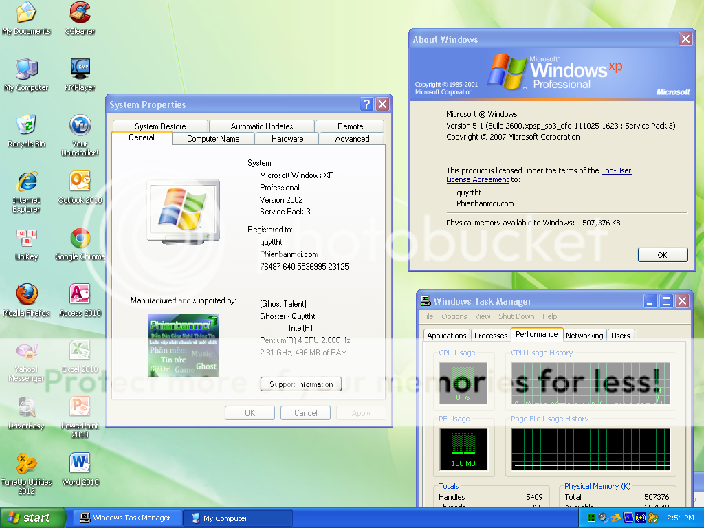
Task: Click the Task Manager title bar icon
Action: point(425,301)
